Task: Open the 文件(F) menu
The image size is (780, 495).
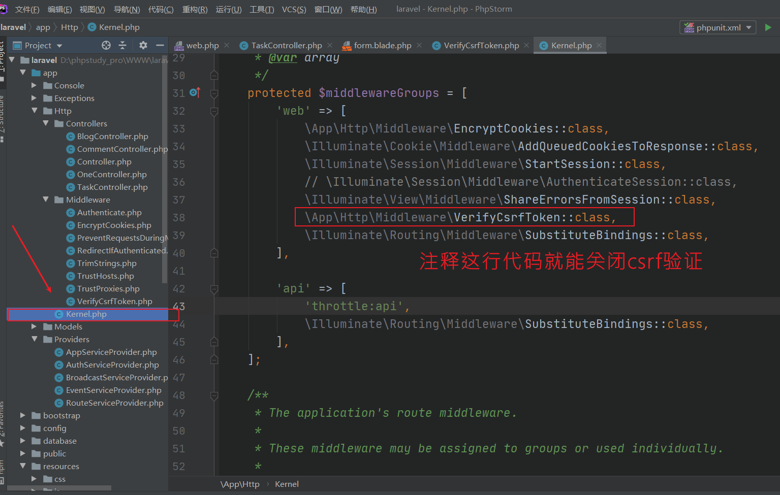Action: (x=27, y=10)
